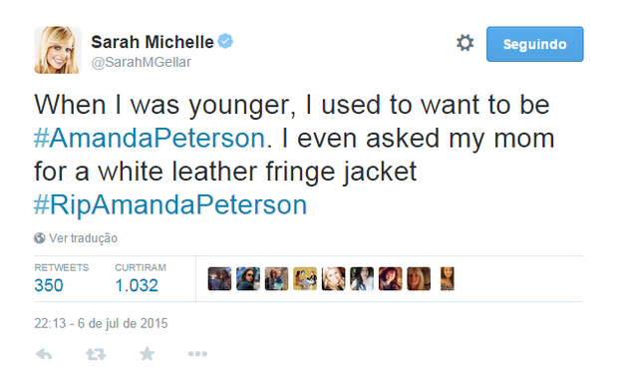618x372 pixels.
Task: Retweet using the retweet icon
Action: [x=96, y=354]
